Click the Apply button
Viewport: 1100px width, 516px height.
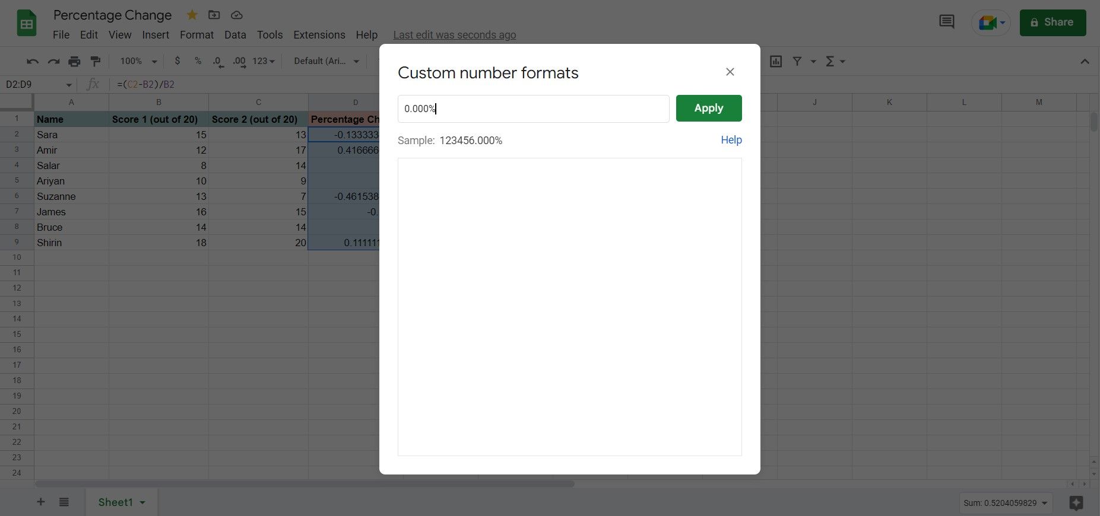pyautogui.click(x=708, y=109)
